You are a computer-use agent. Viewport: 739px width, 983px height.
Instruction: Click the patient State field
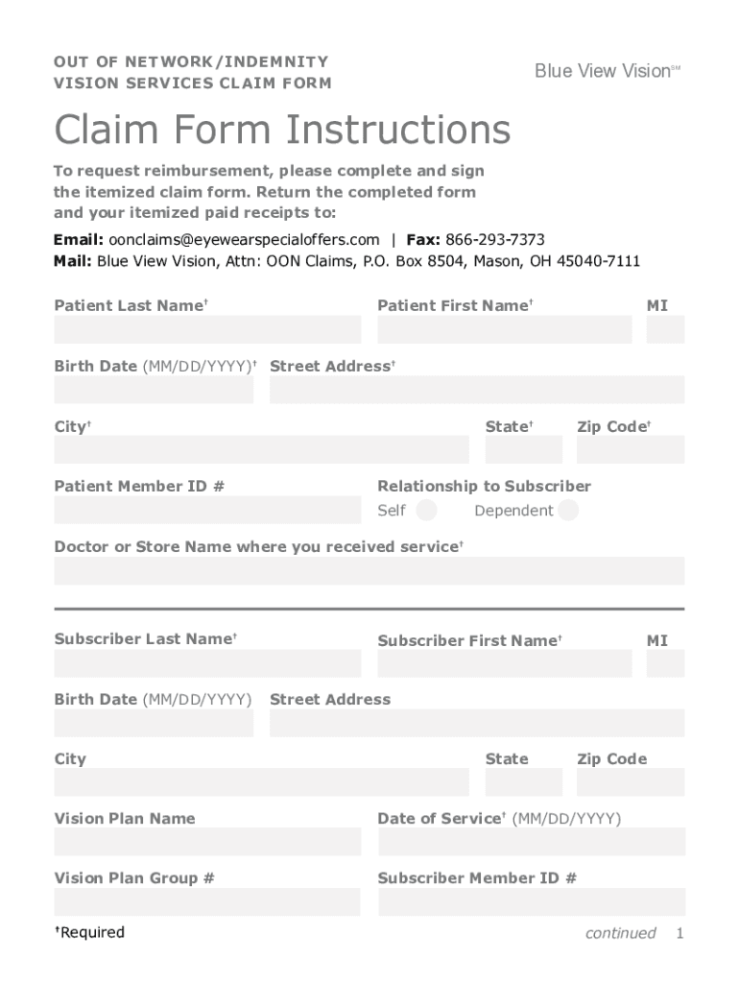(524, 449)
